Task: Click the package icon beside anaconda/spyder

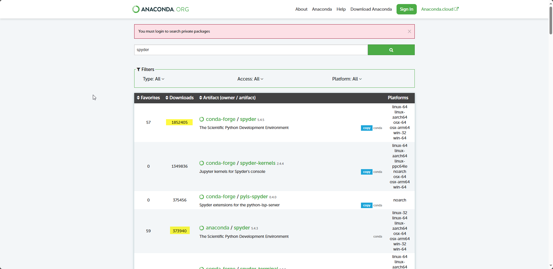Action: (202, 228)
